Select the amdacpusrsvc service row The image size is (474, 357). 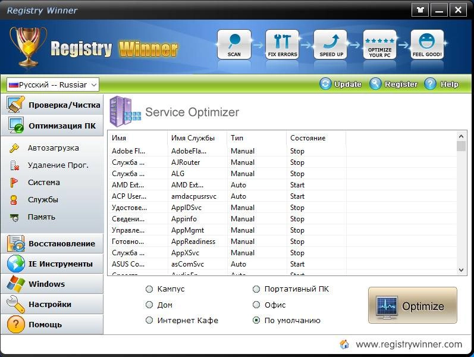coord(282,196)
